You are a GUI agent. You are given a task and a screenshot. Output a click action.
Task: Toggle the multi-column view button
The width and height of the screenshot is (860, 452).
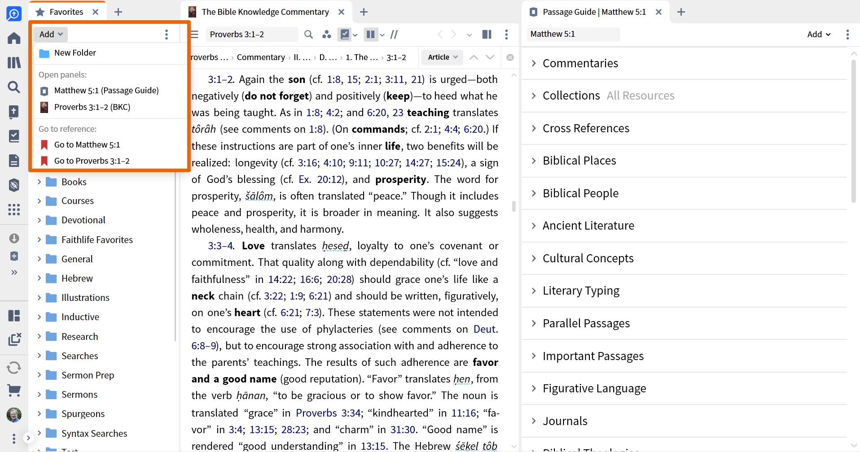coord(370,35)
